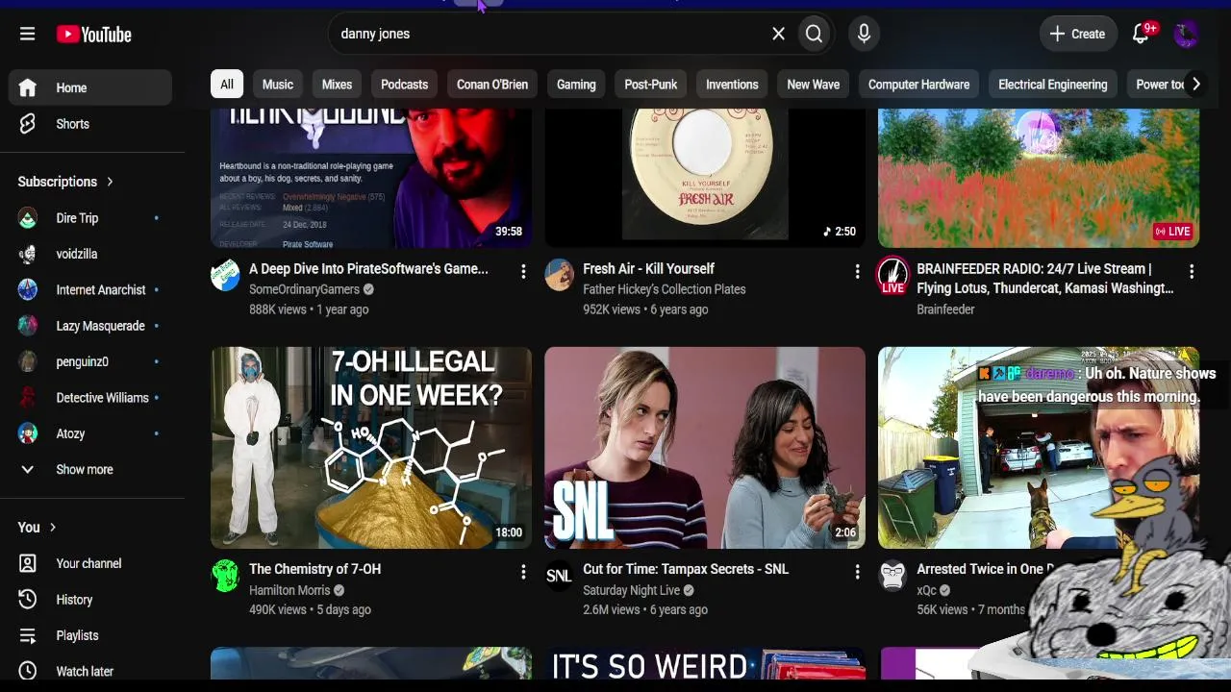Viewport: 1231px width, 692px height.
Task: Start voice search with the microphone
Action: pyautogui.click(x=864, y=34)
